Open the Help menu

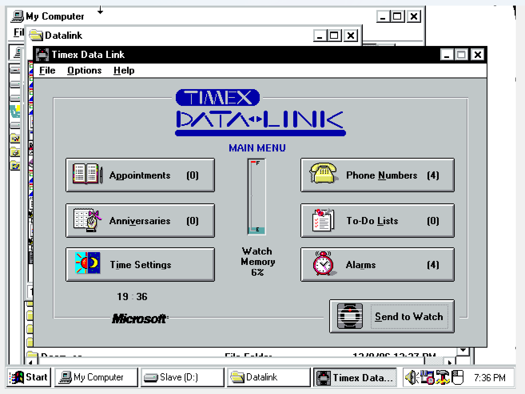(x=123, y=70)
